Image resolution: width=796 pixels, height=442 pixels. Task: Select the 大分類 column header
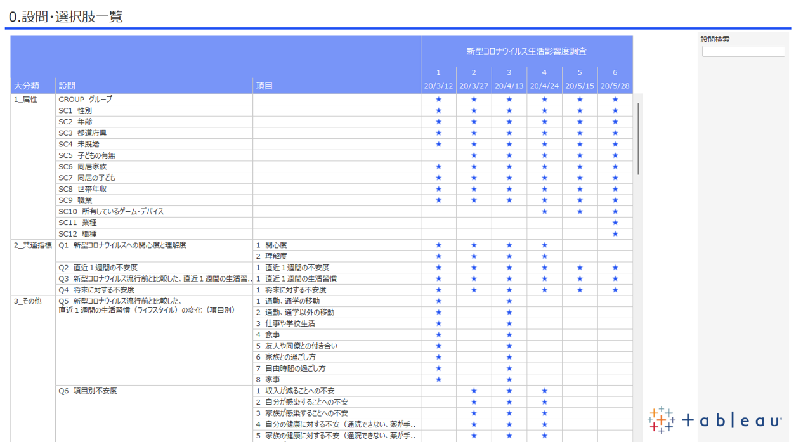tap(27, 86)
